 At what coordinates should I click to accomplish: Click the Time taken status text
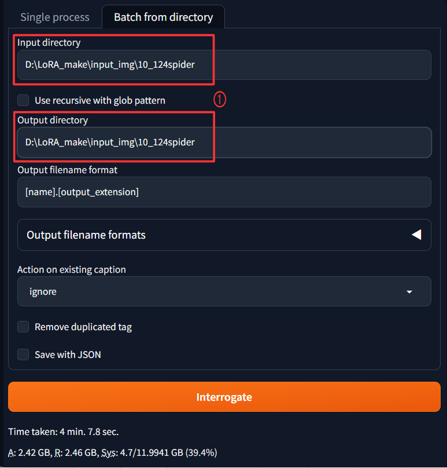[64, 432]
